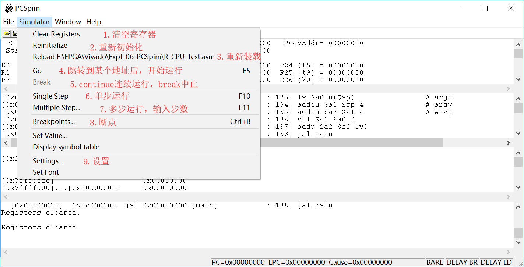Click code line '183: lw $a0 0($sp)'
Image resolution: width=524 pixels, height=267 pixels.
(315, 97)
